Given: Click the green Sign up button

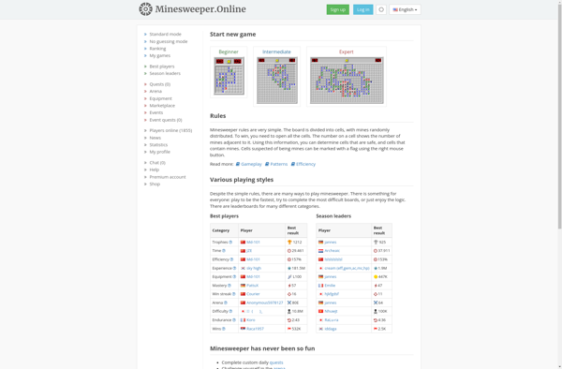Looking at the screenshot, I should point(337,9).
